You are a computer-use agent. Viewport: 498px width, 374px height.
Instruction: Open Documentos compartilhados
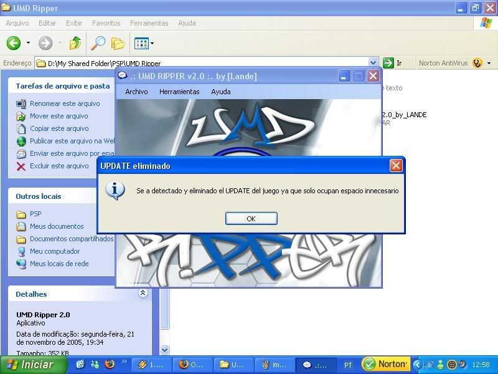[x=72, y=239]
